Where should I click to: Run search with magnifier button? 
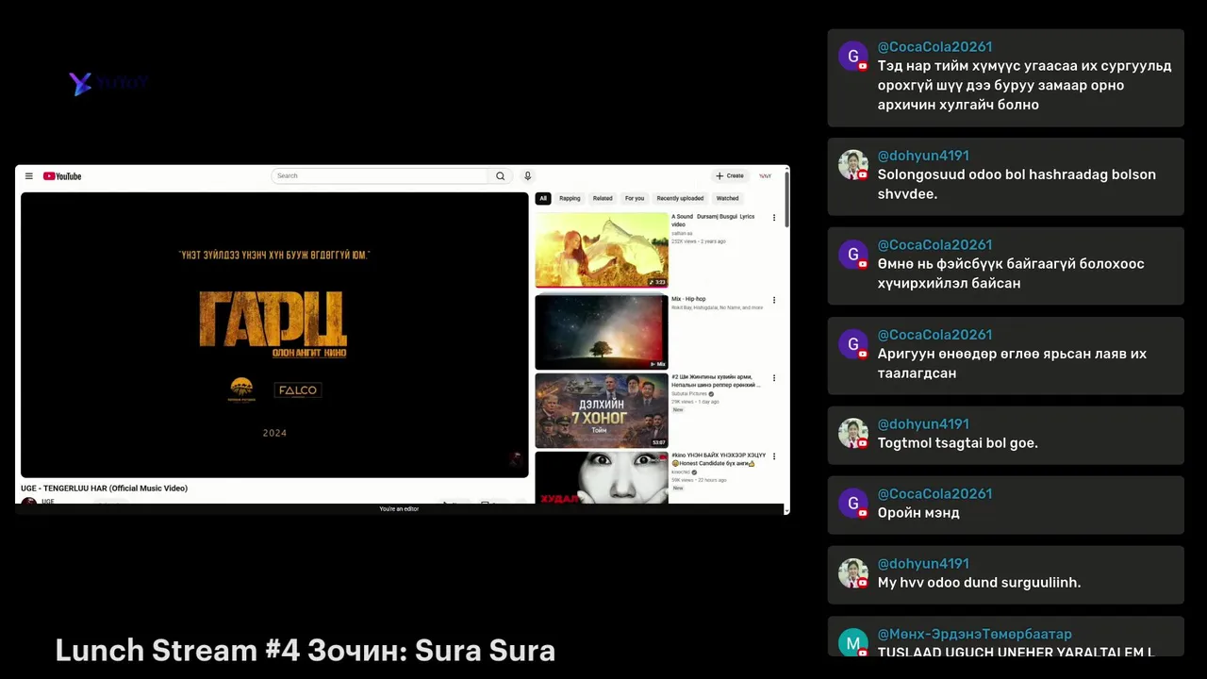[x=501, y=175]
